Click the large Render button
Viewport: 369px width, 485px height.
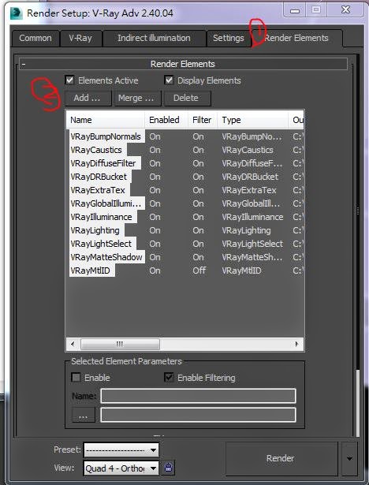pyautogui.click(x=281, y=458)
